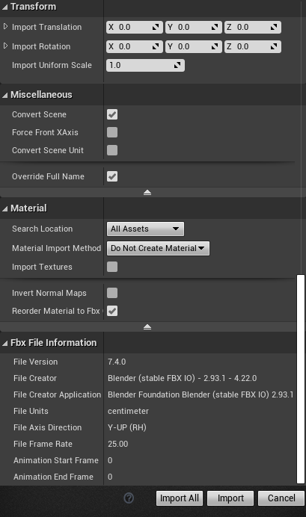
Task: Click the Import Uniform Scale spin arrow icon
Action: (x=177, y=65)
